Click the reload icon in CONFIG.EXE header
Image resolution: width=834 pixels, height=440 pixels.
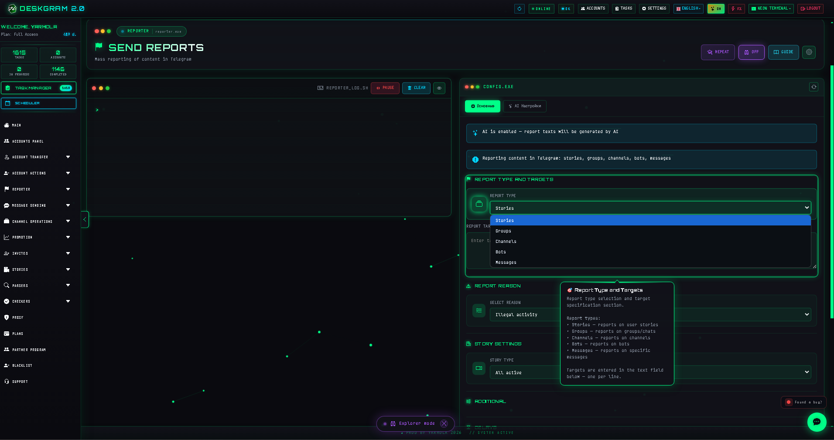pyautogui.click(x=813, y=87)
